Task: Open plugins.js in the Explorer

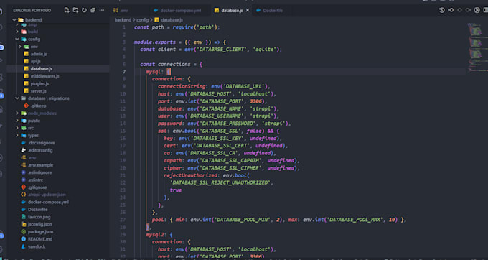Action: pos(39,83)
